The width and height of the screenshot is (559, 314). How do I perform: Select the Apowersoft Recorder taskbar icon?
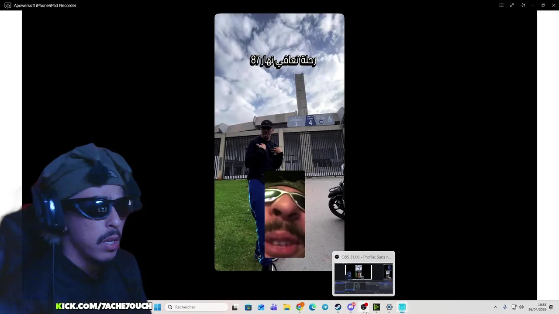pyautogui.click(x=402, y=307)
